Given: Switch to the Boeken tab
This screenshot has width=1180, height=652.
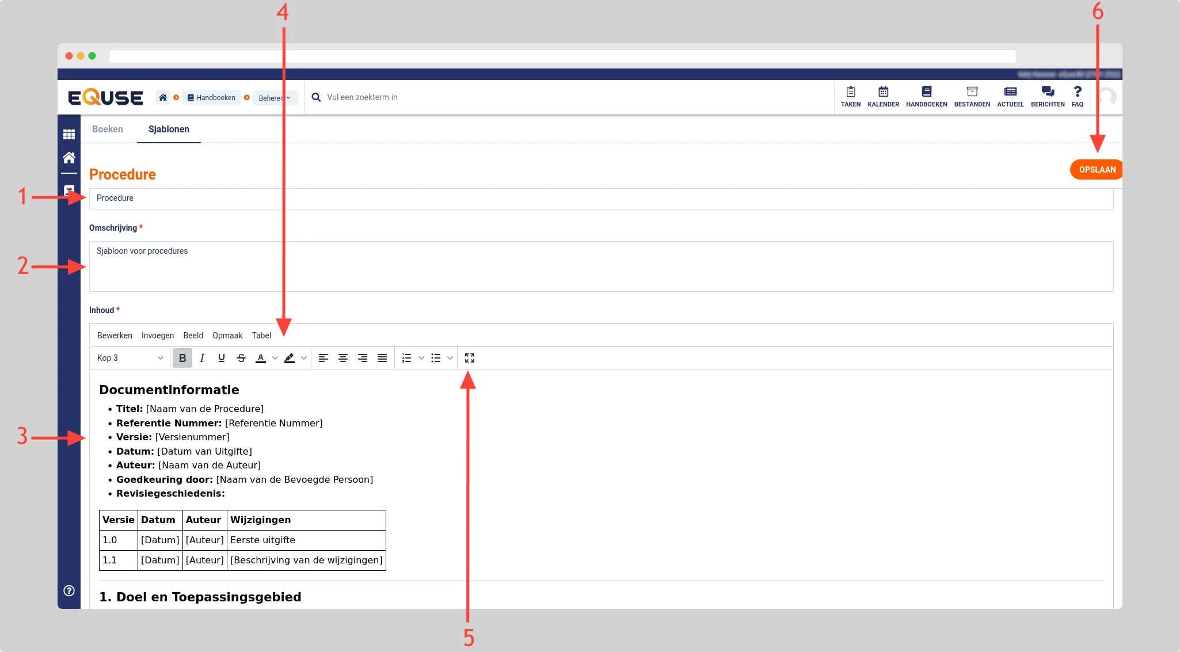Looking at the screenshot, I should pos(108,129).
